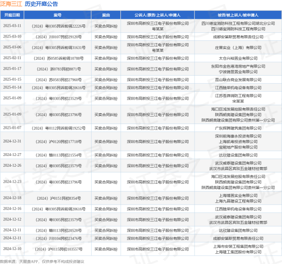Viewport: 282px width, 264px height.
Task: Click defendant 上海建工集团股份有限公司
Action: point(238,252)
